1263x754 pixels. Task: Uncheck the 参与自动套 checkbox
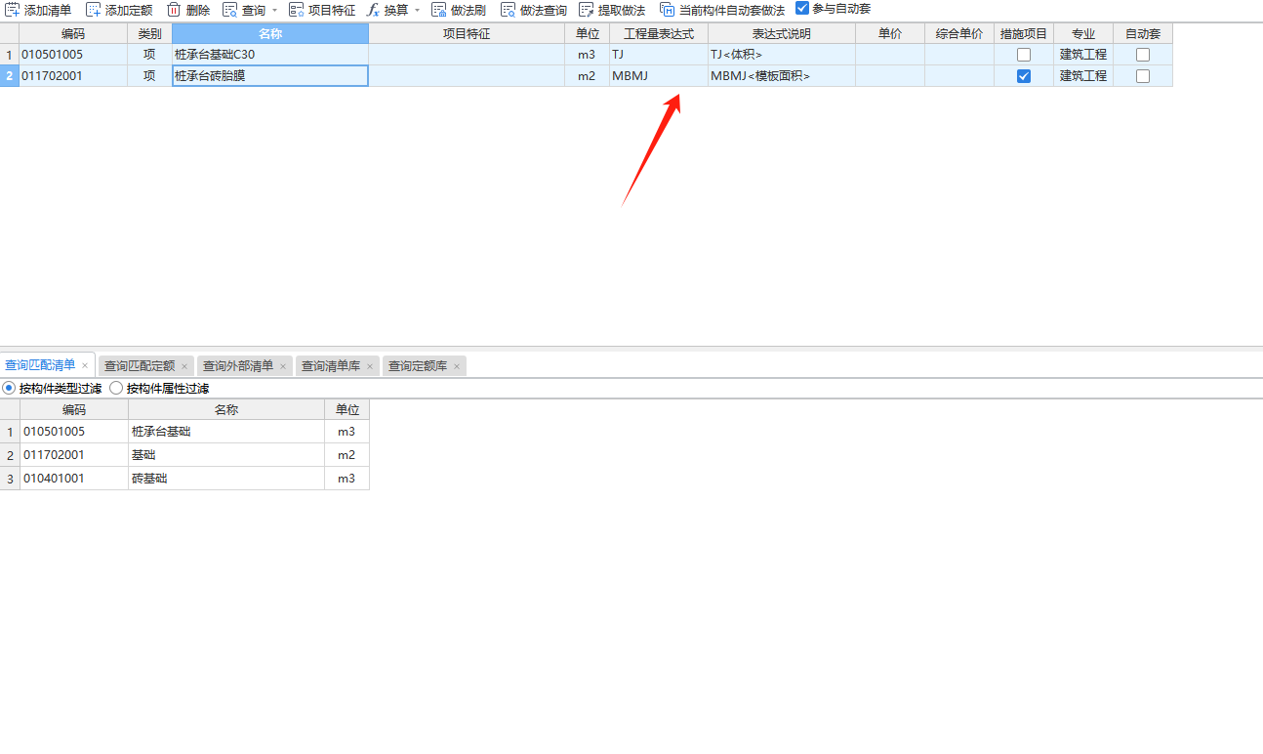(802, 9)
